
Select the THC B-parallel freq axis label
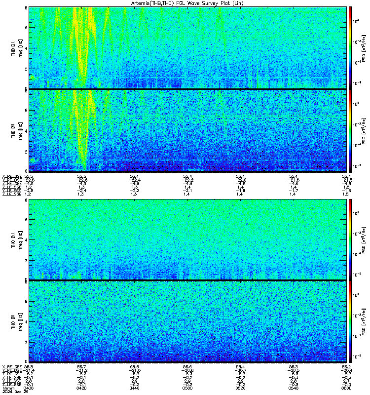click(x=17, y=322)
